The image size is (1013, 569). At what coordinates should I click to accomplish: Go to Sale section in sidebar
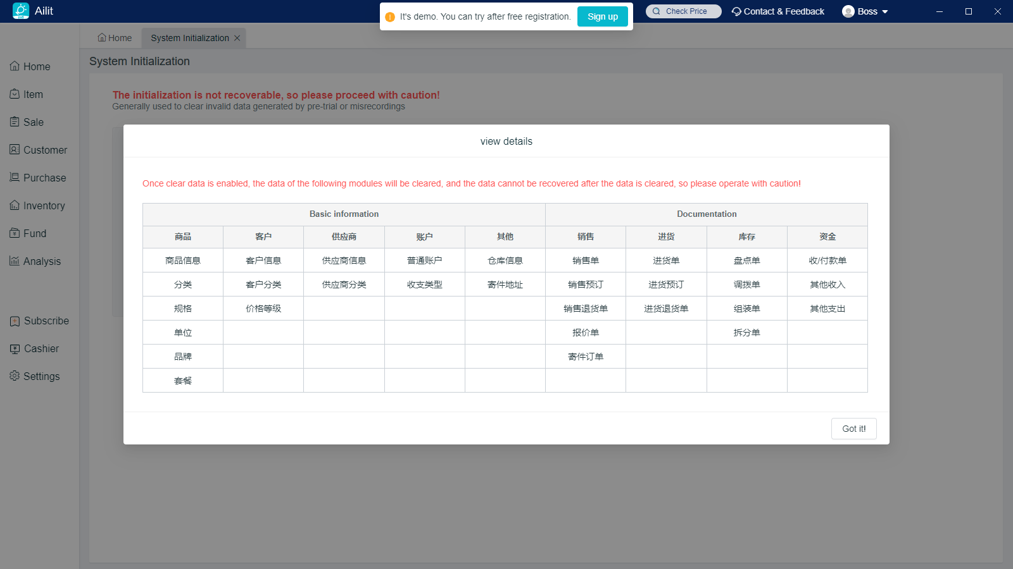click(33, 122)
